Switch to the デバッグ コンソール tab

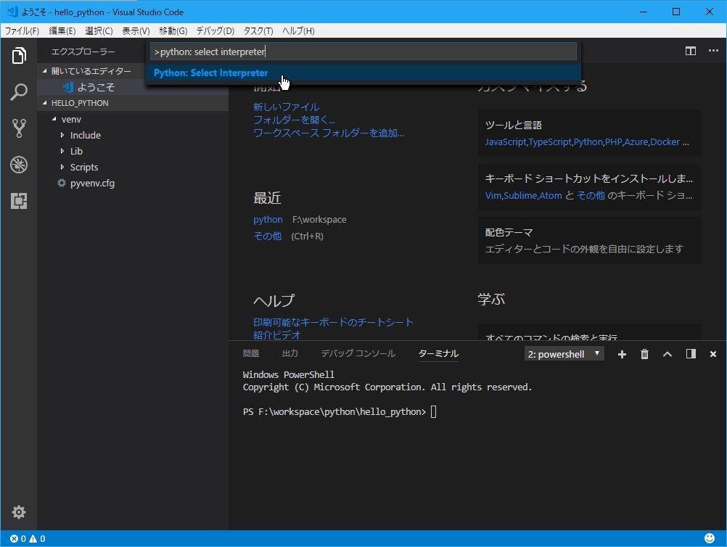point(358,354)
